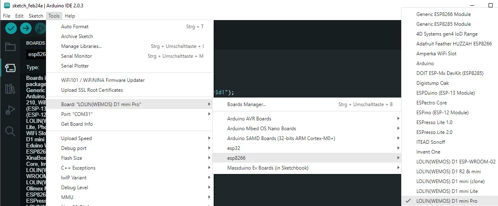Select checked LOLIN(WEMOS) D1 mini Pro board
Image resolution: width=498 pixels, height=206 pixels.
447,201
